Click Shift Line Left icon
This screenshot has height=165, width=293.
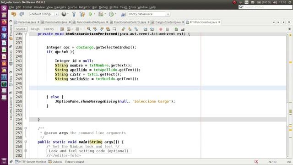tap(146, 29)
